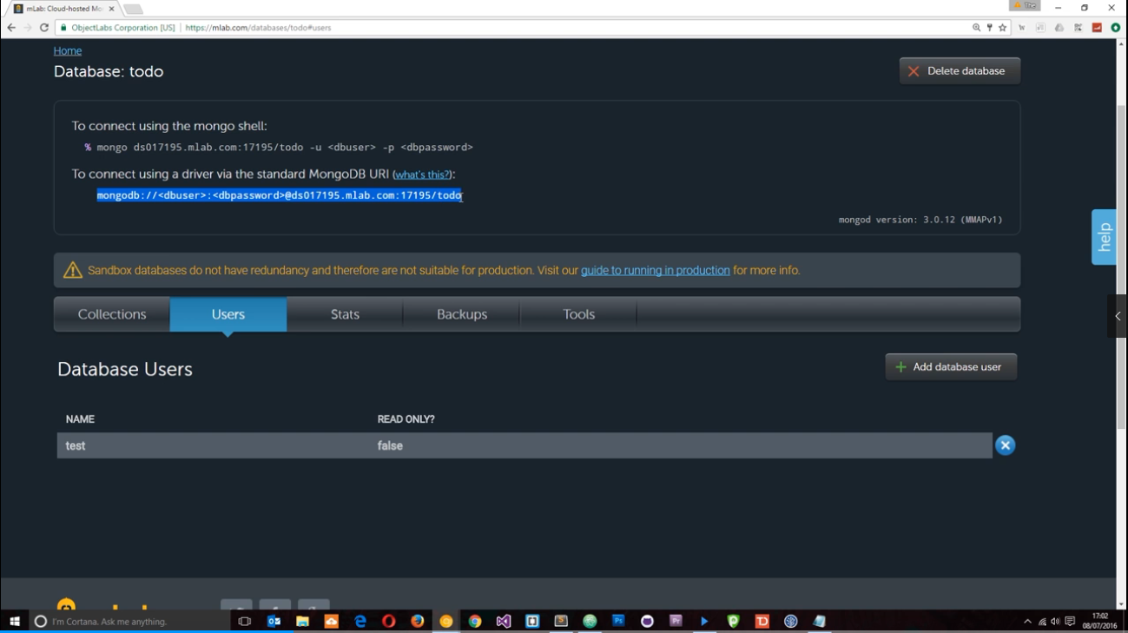Switch to the Collections tab
The image size is (1128, 633).
pos(112,314)
